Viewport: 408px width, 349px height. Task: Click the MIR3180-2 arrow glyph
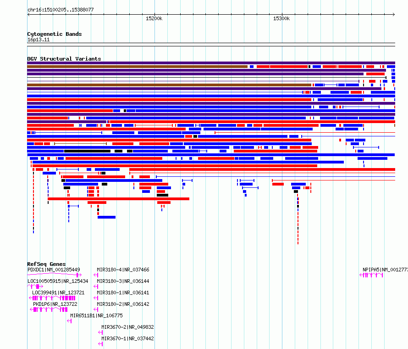click(96, 309)
